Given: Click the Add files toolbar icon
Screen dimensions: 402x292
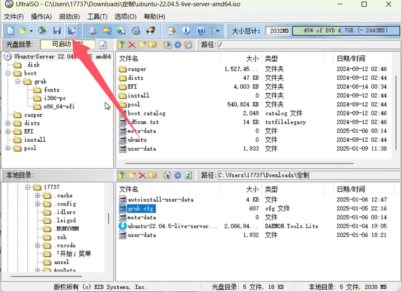Looking at the screenshot, I should pyautogui.click(x=171, y=31).
